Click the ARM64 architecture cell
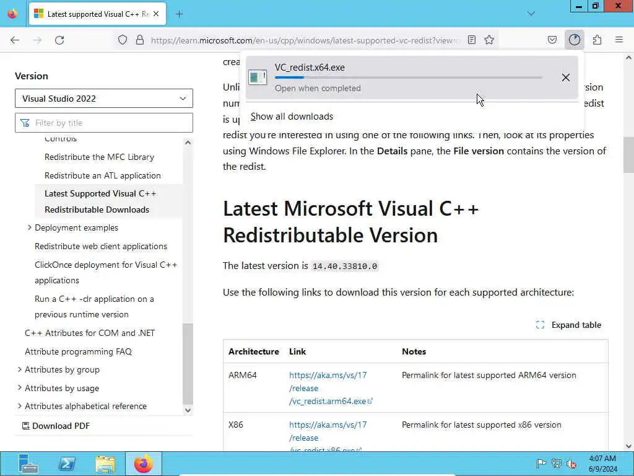This screenshot has height=476, width=634. [243, 375]
